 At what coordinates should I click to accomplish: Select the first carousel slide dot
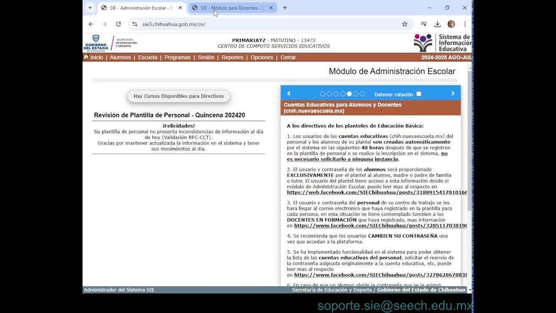coord(323,94)
